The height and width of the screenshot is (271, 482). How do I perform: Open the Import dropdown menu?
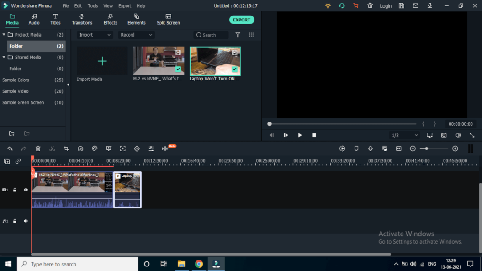(94, 35)
